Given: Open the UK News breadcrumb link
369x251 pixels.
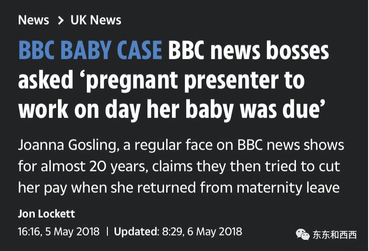Looking at the screenshot, I should (x=96, y=20).
